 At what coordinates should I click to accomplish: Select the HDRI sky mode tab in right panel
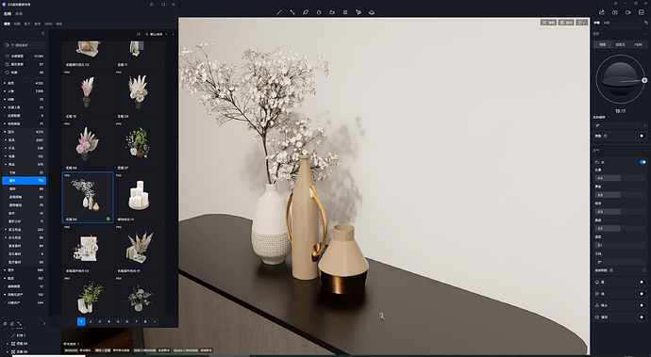pyautogui.click(x=638, y=44)
